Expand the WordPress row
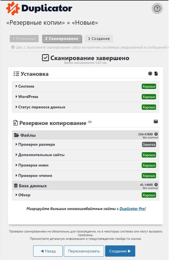 point(85,97)
